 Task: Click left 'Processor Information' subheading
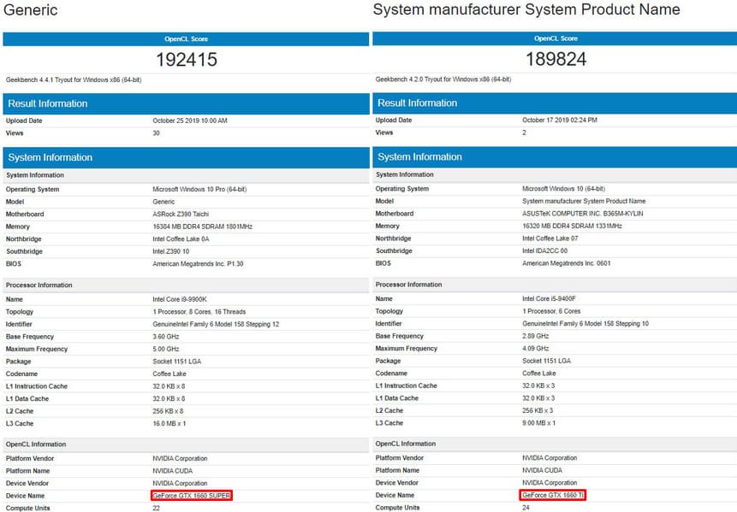point(39,285)
